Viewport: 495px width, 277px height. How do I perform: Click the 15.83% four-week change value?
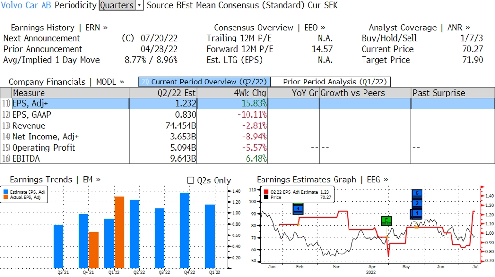pyautogui.click(x=254, y=103)
